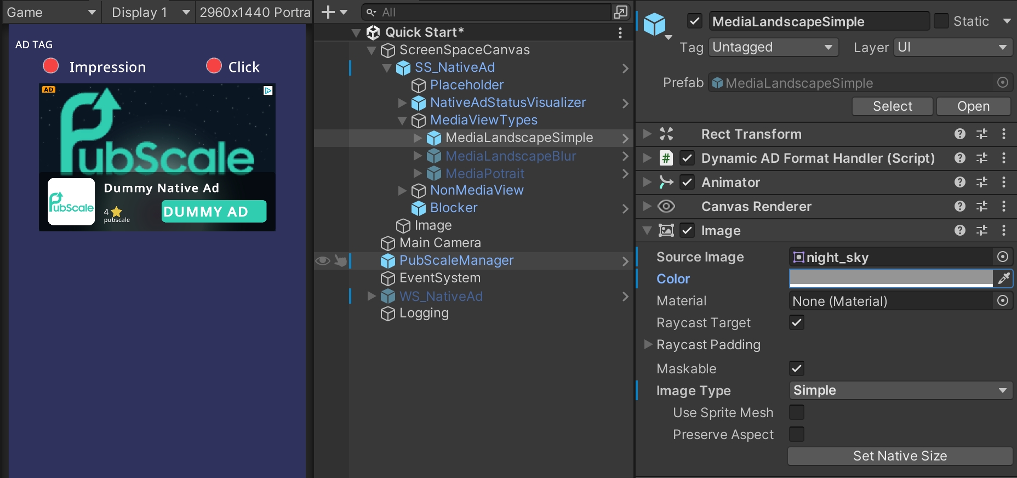Toggle the Raycast Target checkbox
This screenshot has width=1017, height=478.
coord(796,322)
